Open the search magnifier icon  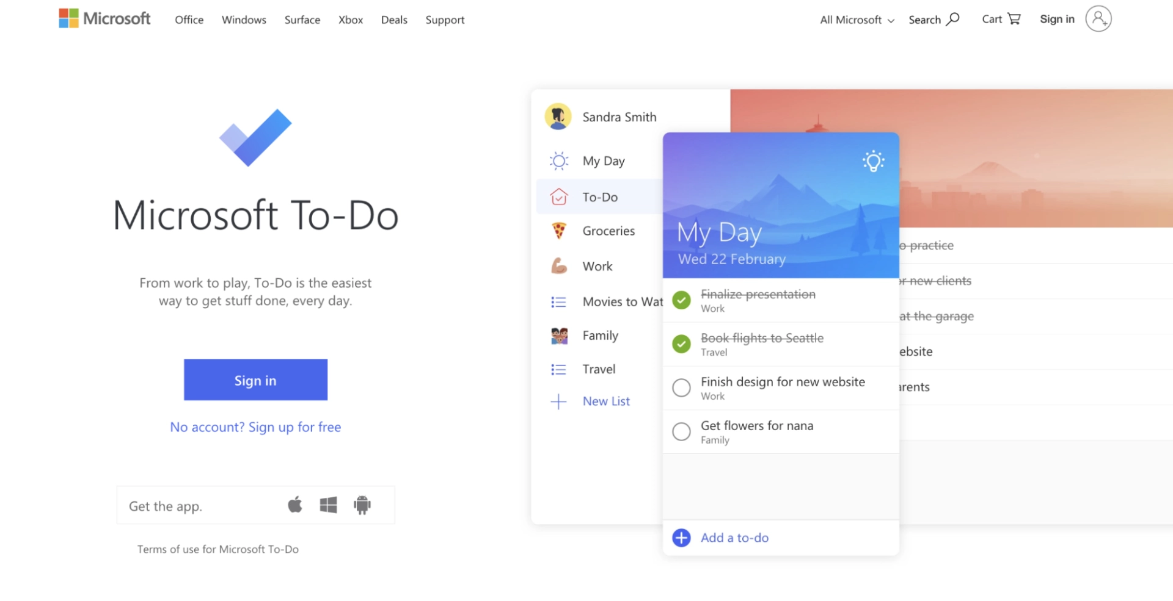click(952, 19)
